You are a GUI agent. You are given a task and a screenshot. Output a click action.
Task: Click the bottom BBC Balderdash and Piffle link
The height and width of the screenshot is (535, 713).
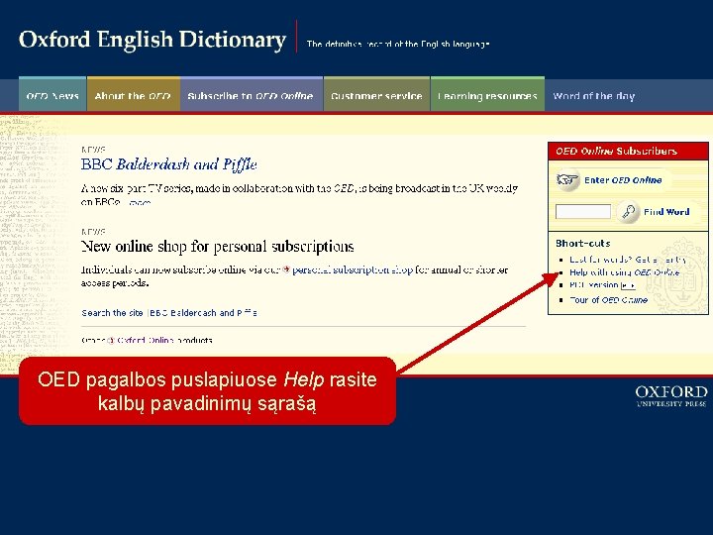click(204, 312)
